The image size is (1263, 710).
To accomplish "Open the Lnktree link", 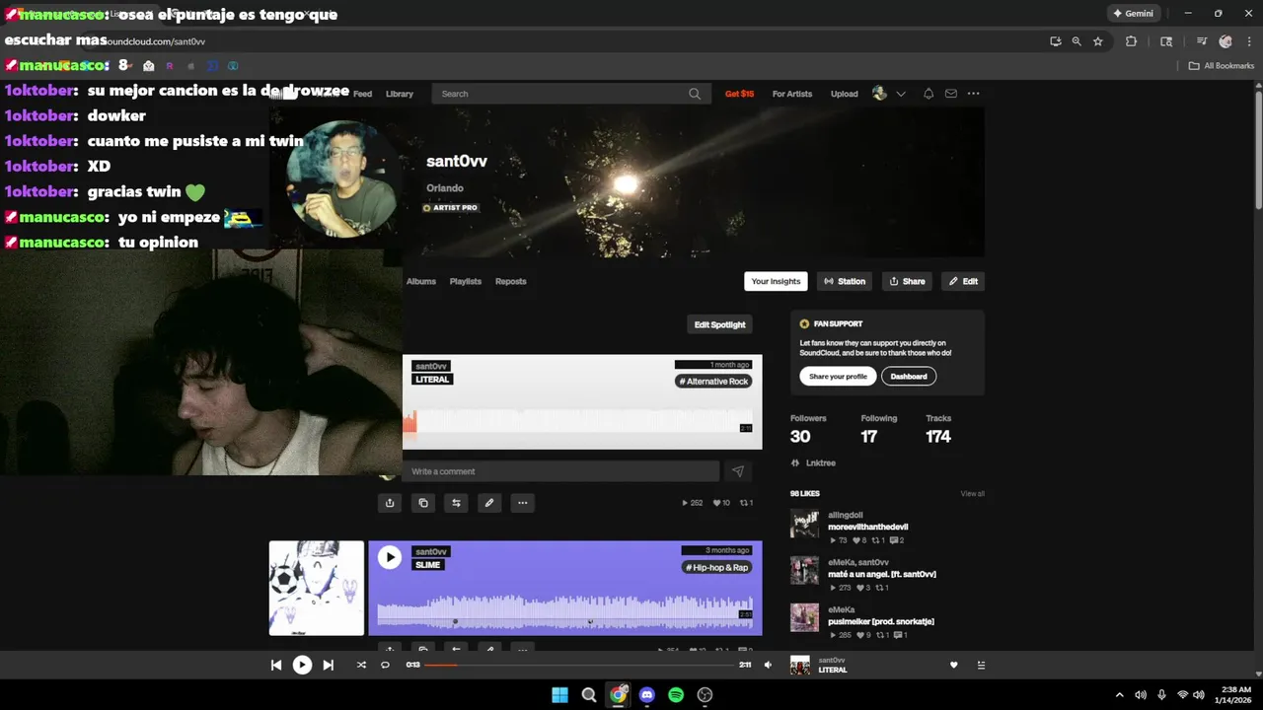I will tap(814, 462).
